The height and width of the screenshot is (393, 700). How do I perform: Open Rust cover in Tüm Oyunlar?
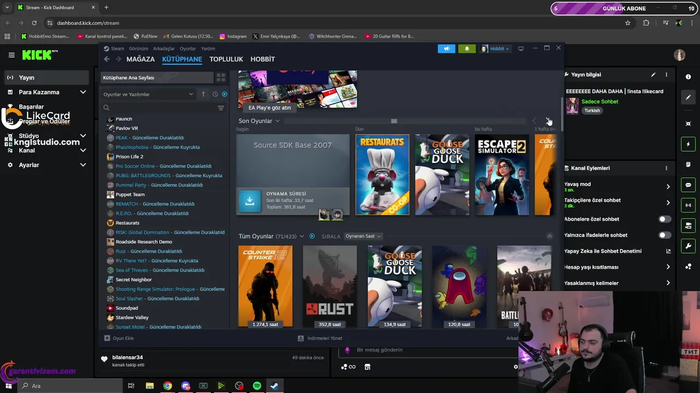pos(330,287)
